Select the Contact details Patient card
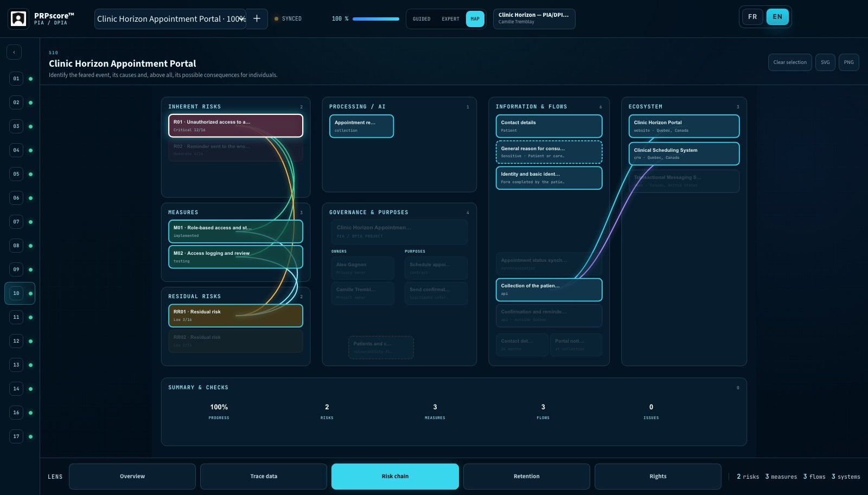 [549, 126]
